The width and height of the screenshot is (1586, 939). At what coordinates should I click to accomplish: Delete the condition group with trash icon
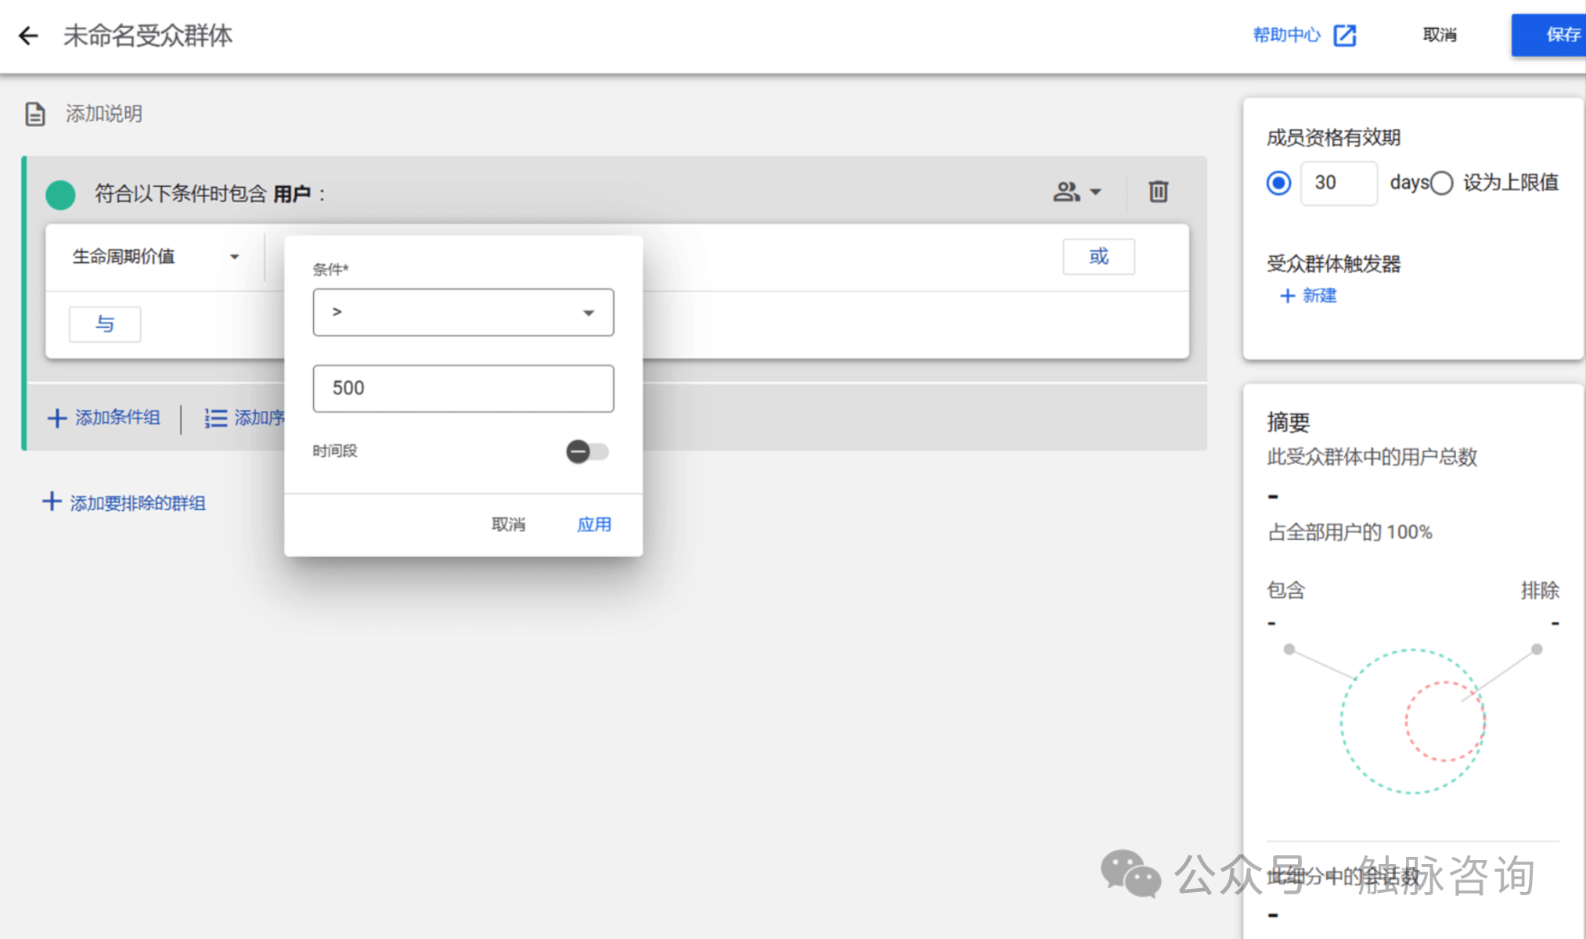(1159, 192)
